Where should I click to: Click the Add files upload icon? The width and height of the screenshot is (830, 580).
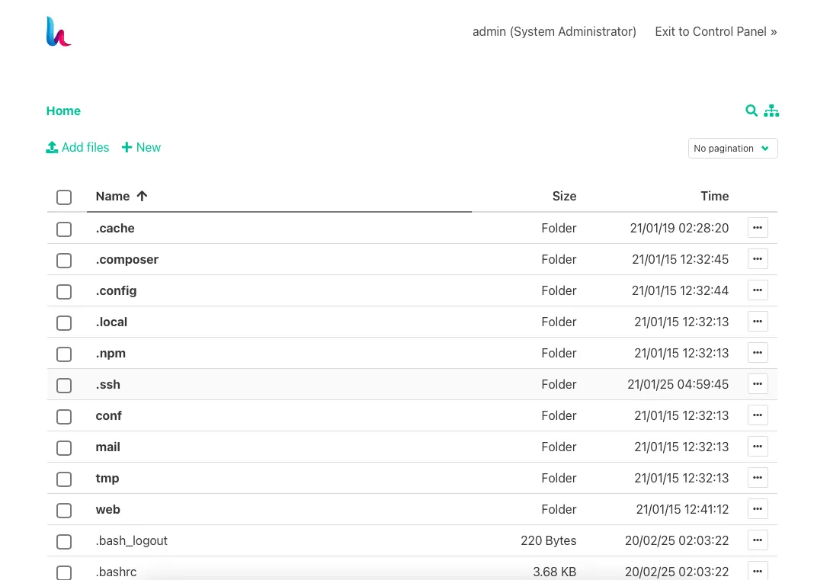point(52,147)
